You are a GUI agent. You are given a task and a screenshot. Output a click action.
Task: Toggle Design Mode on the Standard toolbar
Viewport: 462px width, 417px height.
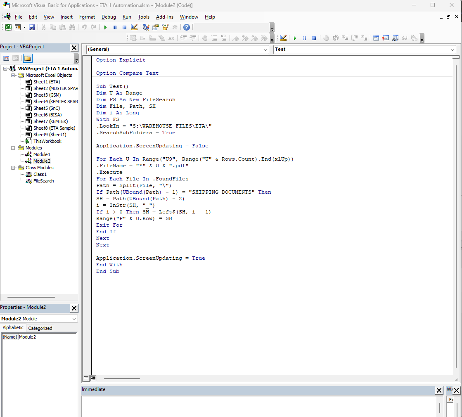[x=134, y=27]
